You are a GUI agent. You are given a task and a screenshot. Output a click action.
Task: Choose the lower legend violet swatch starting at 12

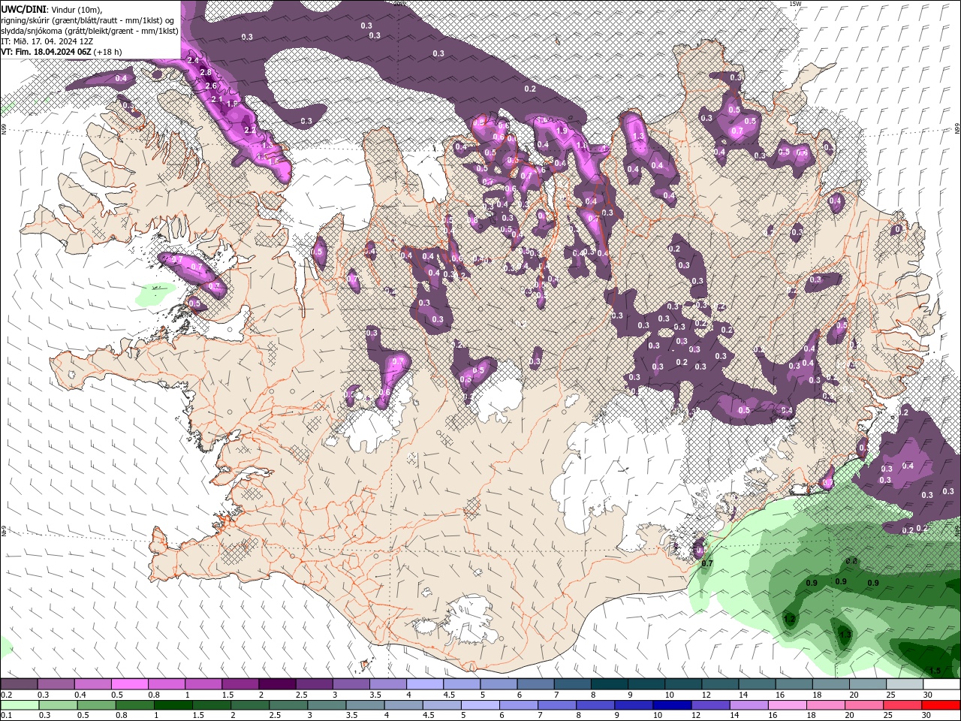pos(709,704)
